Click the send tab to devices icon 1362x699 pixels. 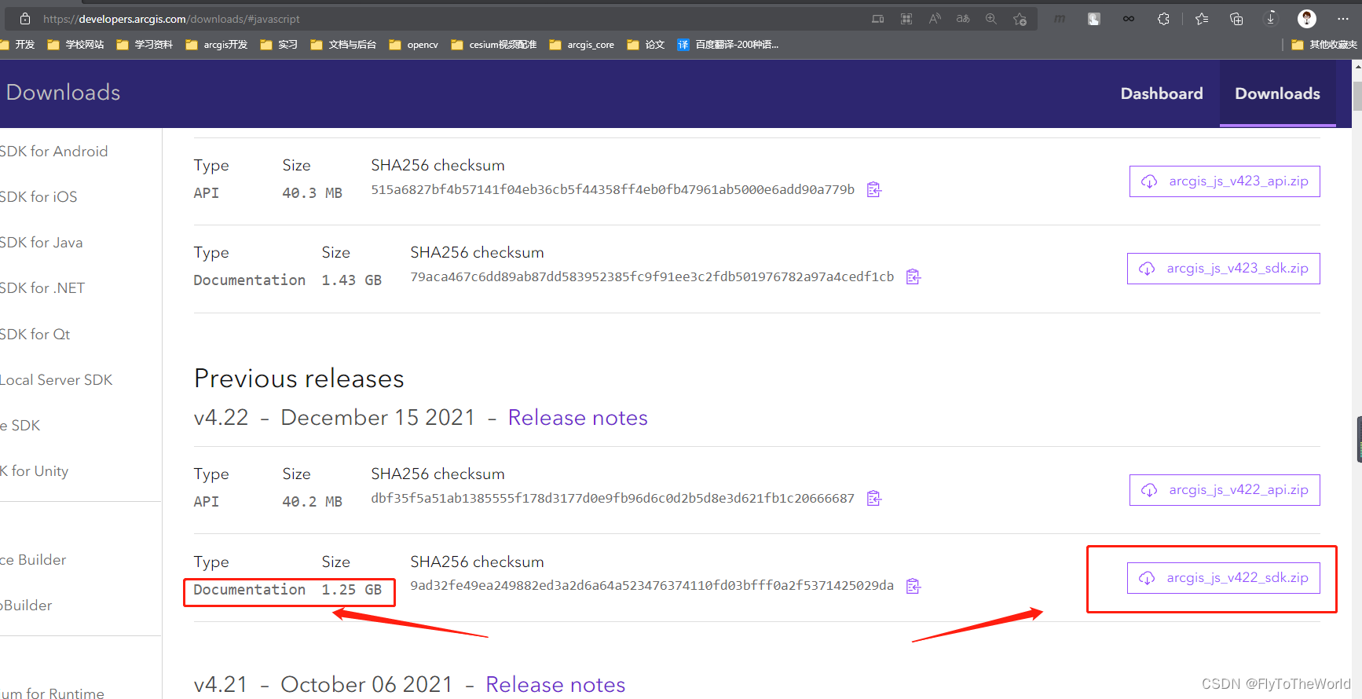point(878,19)
